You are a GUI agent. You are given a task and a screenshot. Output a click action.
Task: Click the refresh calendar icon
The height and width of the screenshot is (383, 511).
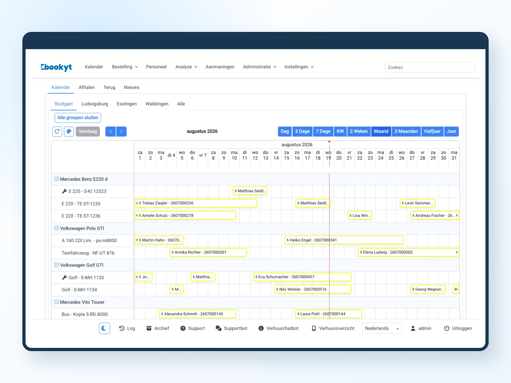pyautogui.click(x=57, y=131)
